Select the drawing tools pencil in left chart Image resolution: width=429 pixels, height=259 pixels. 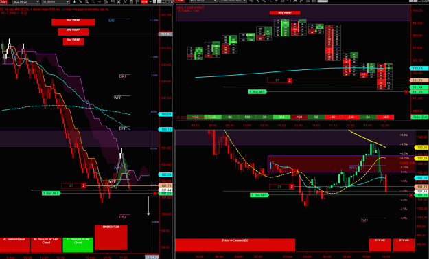[x=81, y=1]
